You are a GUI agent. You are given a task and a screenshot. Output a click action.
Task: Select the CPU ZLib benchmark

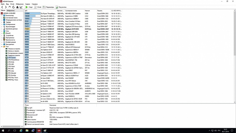(x=11, y=62)
